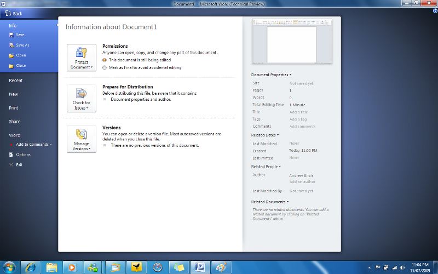Click the Open folder icon
Screen dimensions: 438x274
pyautogui.click(x=11, y=55)
